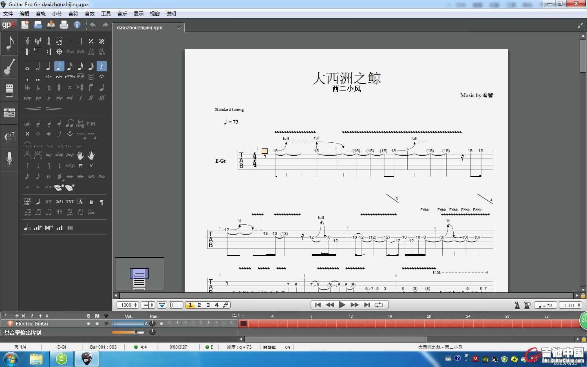Open the 1.00 relative speed dropdown
The height and width of the screenshot is (367, 587).
pos(571,305)
